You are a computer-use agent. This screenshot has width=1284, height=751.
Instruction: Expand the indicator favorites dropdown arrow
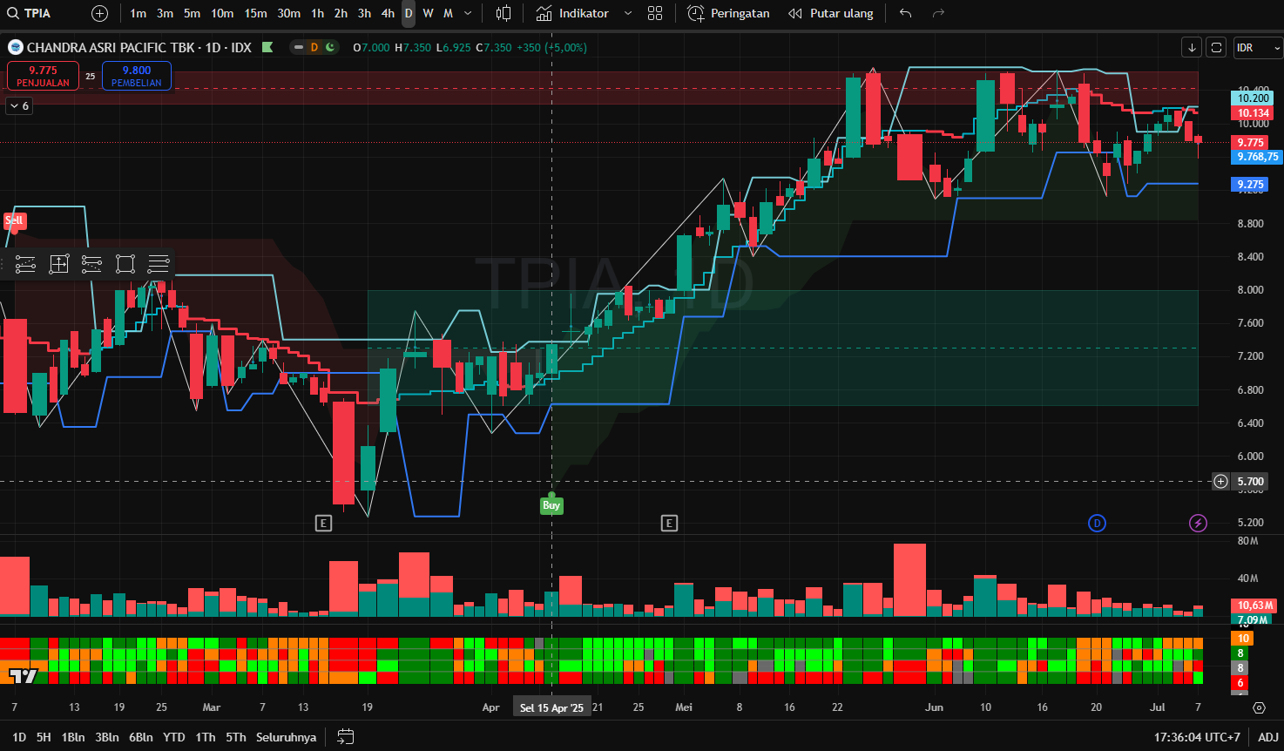(x=630, y=13)
